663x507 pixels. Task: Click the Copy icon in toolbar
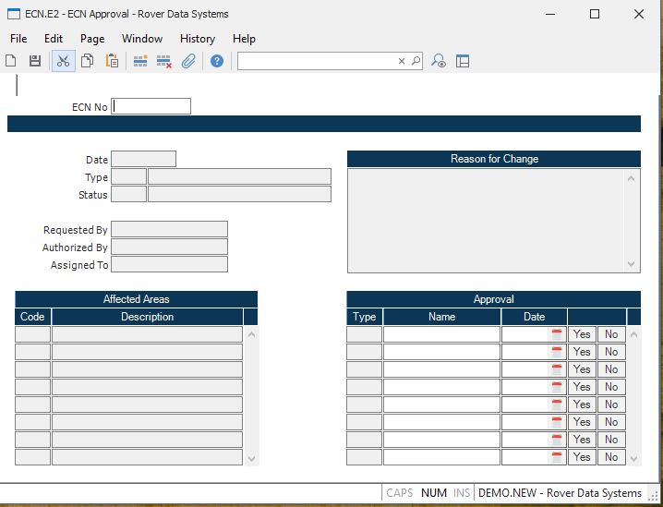coord(87,61)
